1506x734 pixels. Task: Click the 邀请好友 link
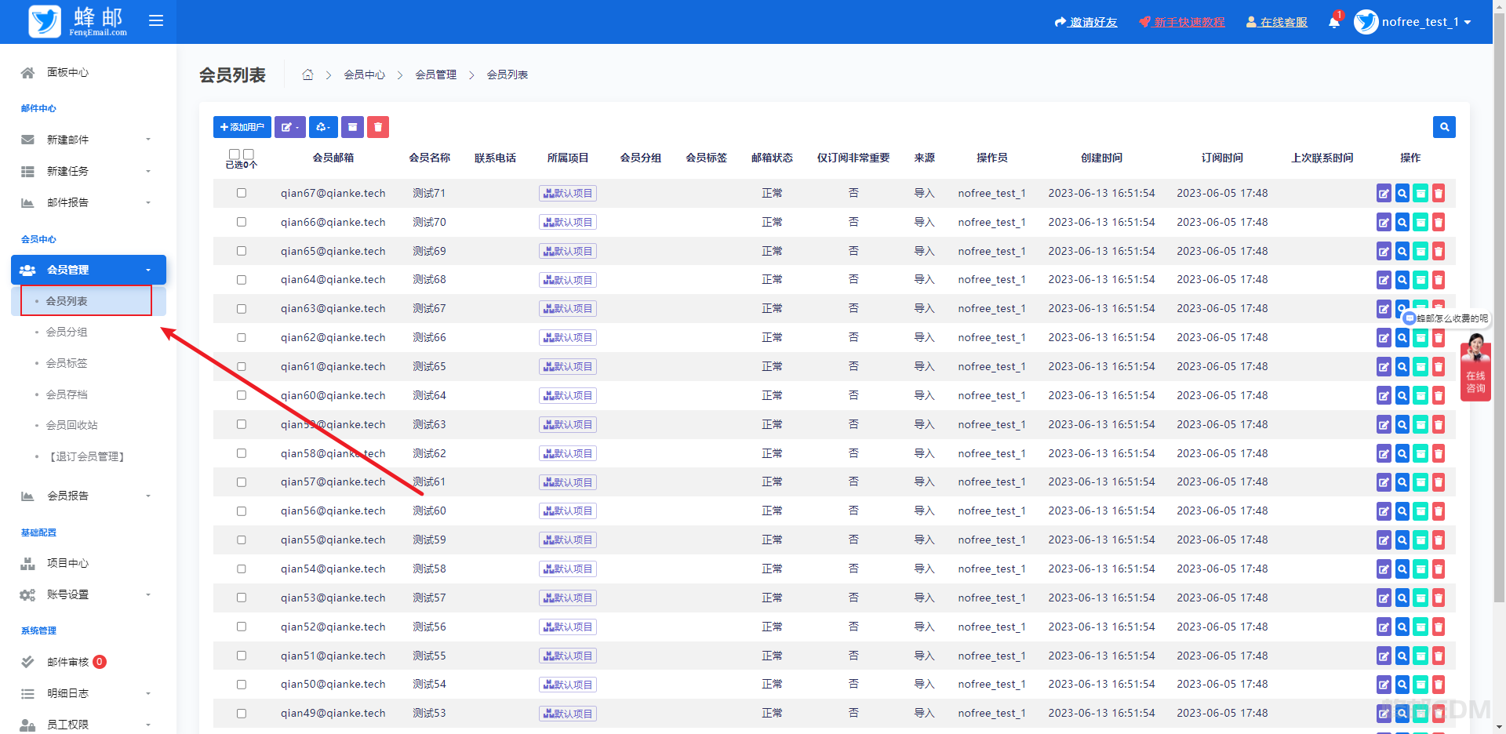point(1086,22)
